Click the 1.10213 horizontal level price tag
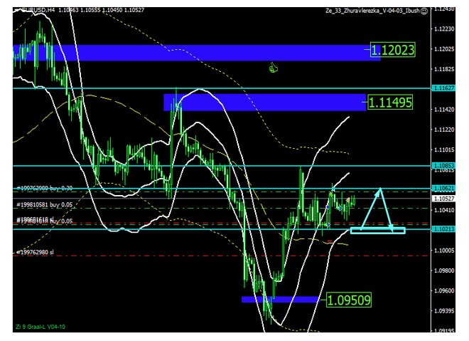The height and width of the screenshot is (341, 469). [444, 229]
